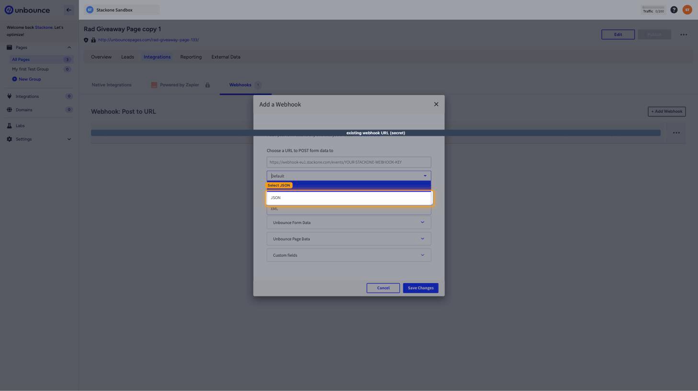Click the Edit page button
The height and width of the screenshot is (391, 698).
point(618,35)
